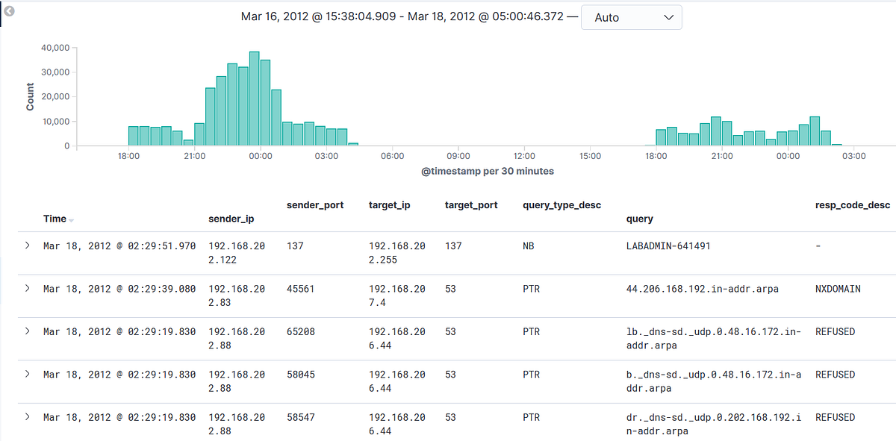Expand the LABADMIN-641491 log entry
This screenshot has height=441, width=896.
[x=28, y=245]
